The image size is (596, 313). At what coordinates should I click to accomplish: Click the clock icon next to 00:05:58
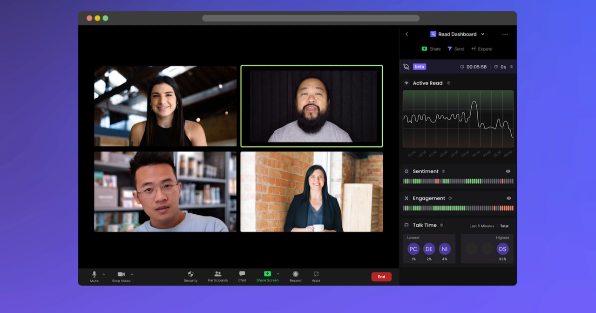click(x=462, y=67)
